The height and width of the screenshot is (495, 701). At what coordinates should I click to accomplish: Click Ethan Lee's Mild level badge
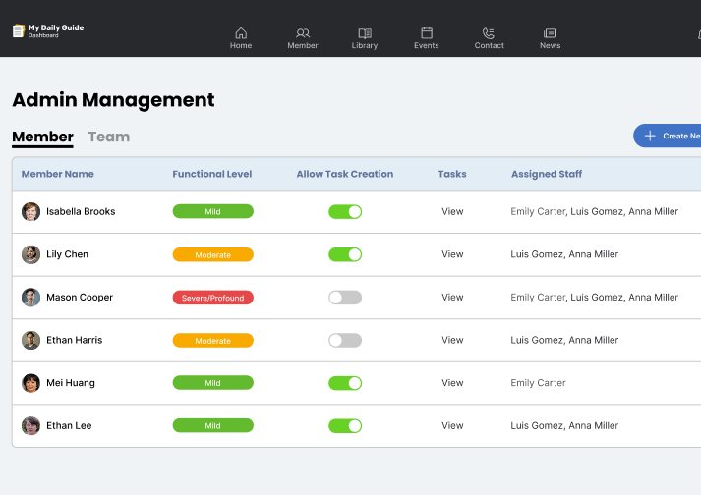pos(212,425)
